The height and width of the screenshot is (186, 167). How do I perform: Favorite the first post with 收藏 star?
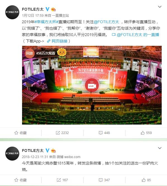point(20,133)
